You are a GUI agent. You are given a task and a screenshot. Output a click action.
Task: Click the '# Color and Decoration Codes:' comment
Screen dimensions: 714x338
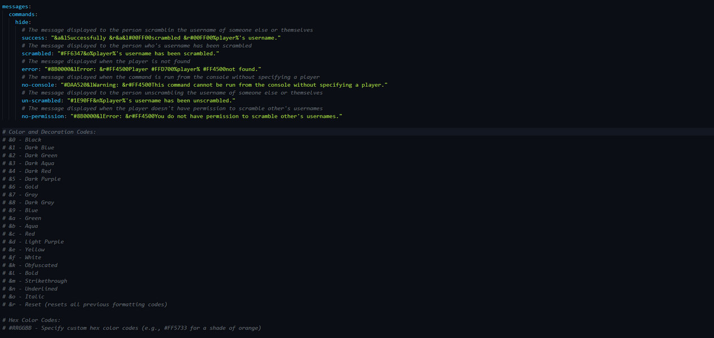49,132
